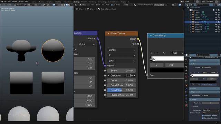Click the Global transform orientation dropdown
This screenshot has width=221, height=124.
18,5
